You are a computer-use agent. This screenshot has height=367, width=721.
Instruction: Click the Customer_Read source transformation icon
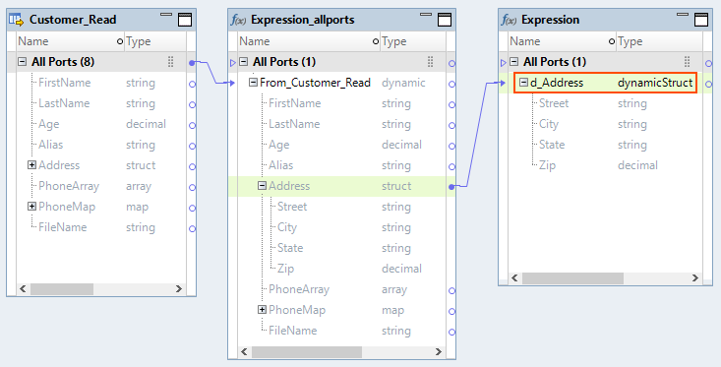pyautogui.click(x=16, y=20)
